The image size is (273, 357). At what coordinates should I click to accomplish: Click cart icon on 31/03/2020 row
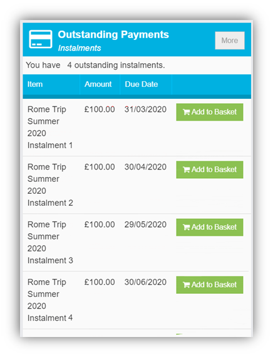[x=186, y=112]
